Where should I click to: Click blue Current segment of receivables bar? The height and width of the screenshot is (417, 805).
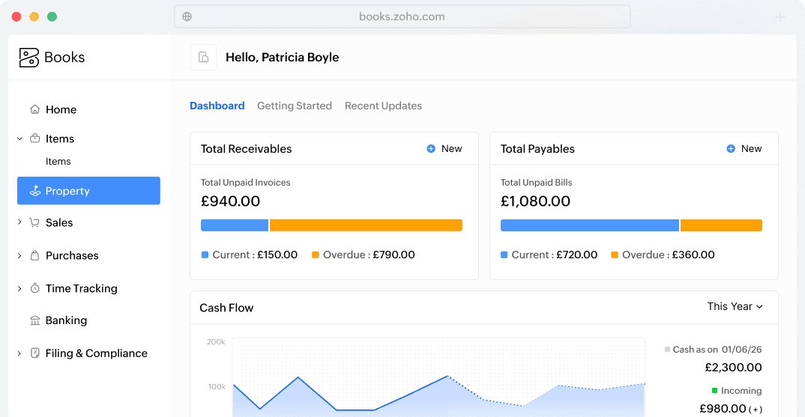click(x=235, y=225)
